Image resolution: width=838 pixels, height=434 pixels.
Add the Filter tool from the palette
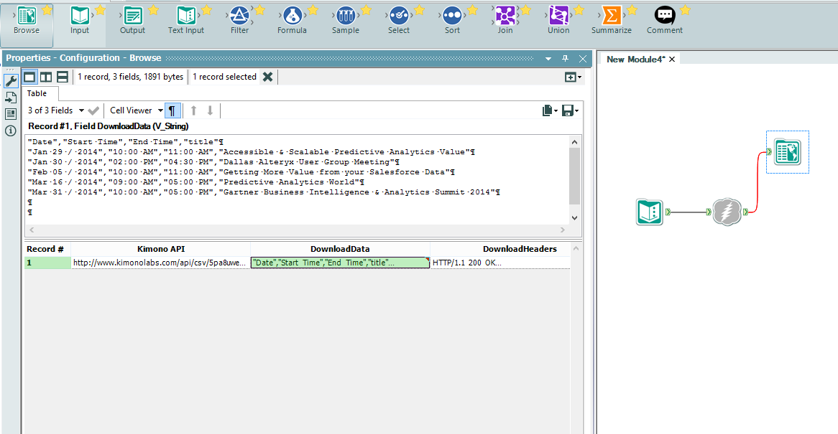pos(239,20)
